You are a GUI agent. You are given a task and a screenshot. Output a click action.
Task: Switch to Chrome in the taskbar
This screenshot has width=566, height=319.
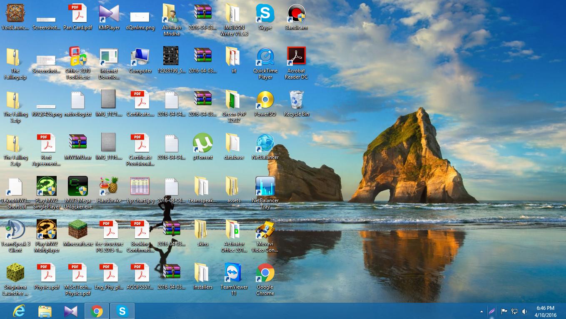(97, 311)
